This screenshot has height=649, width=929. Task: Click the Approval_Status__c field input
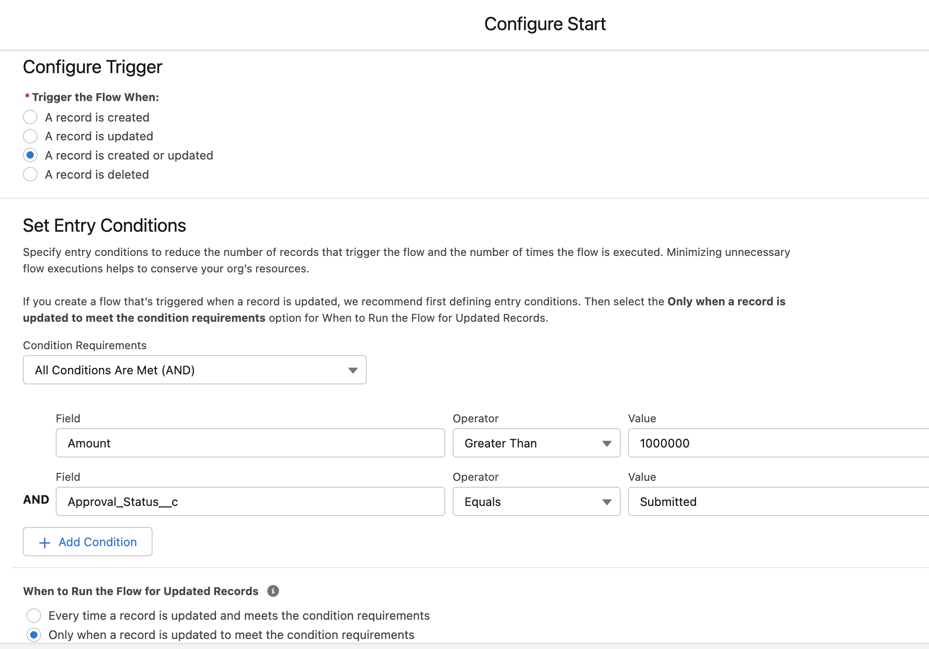tap(250, 501)
